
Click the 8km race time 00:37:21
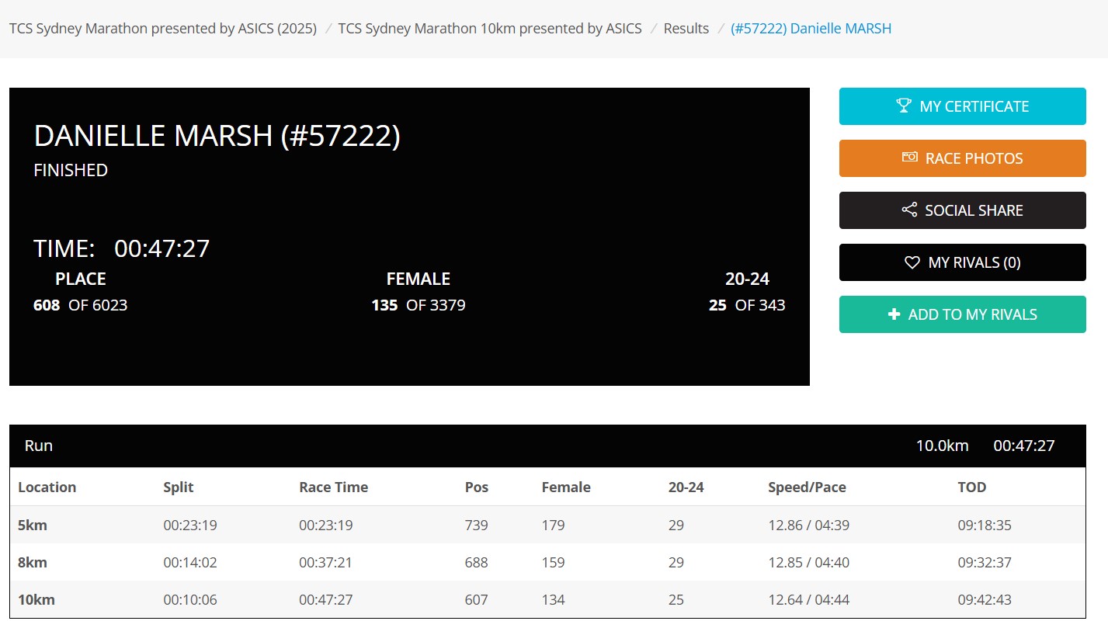(x=326, y=563)
